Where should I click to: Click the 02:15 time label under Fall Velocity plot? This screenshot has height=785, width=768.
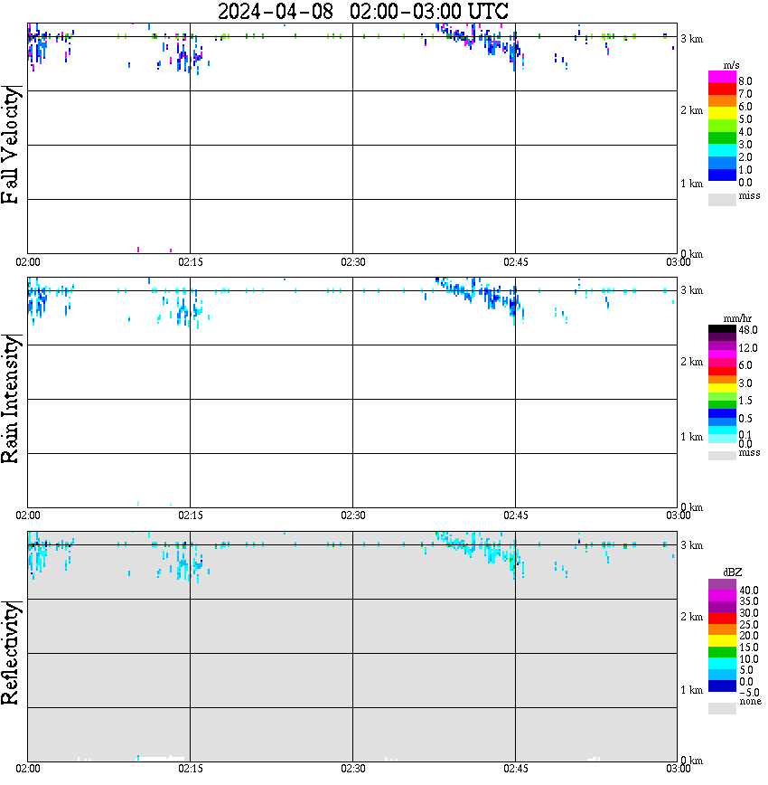click(191, 262)
